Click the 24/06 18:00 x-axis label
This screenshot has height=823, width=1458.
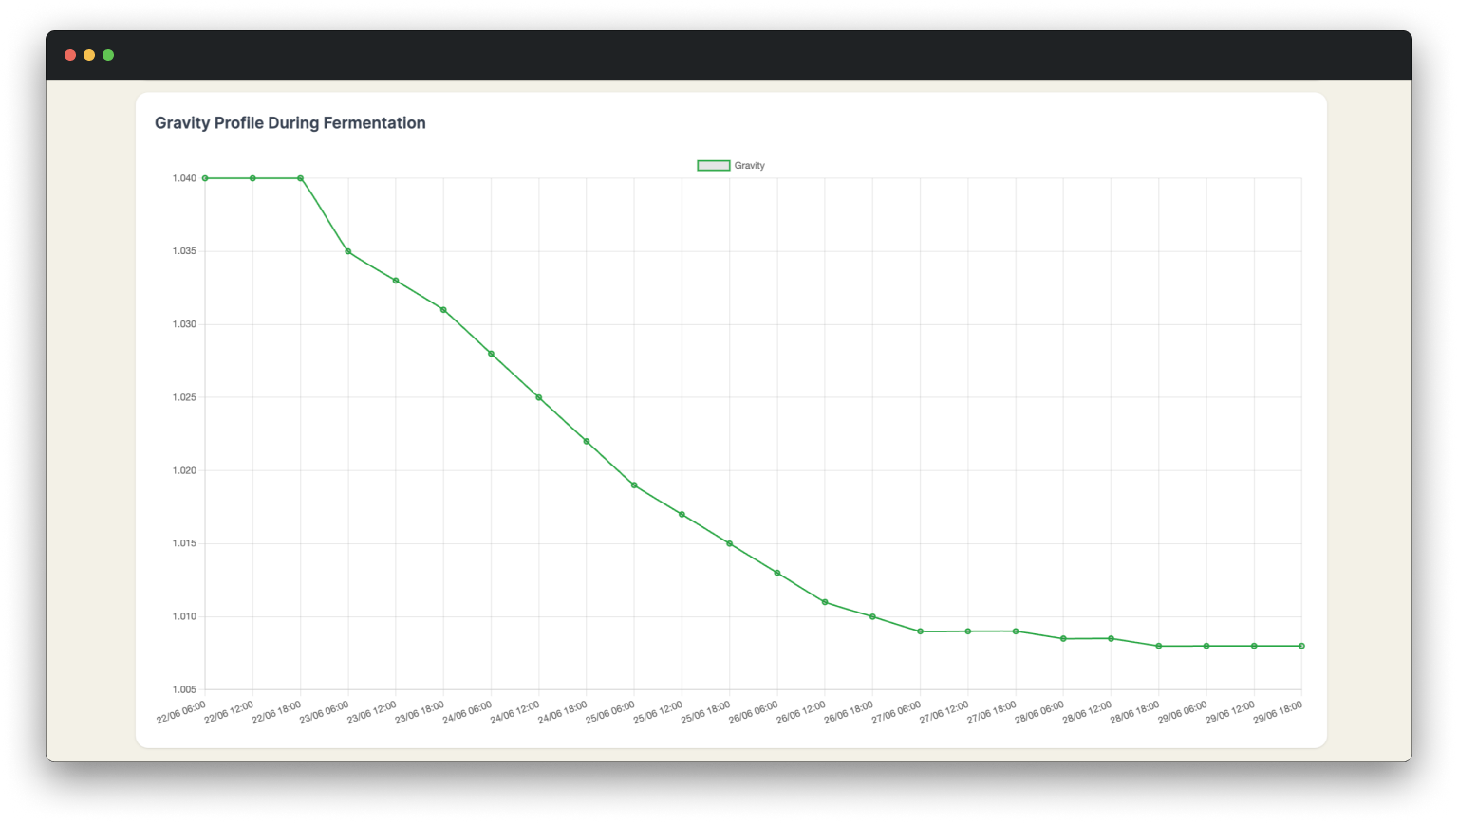563,713
